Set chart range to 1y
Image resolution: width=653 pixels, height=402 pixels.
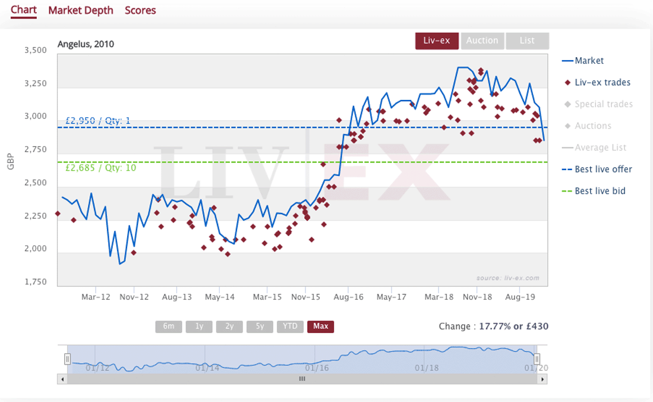click(x=199, y=326)
